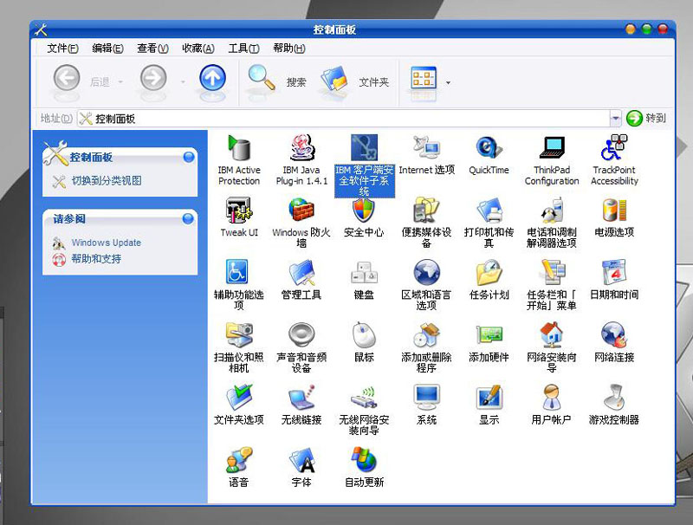Launch 网络安装向导
693x525 pixels.
[x=552, y=347]
